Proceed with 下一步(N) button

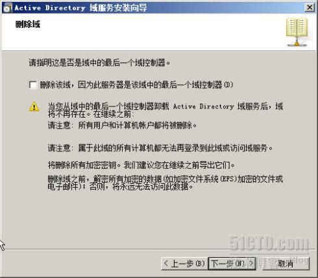(232, 263)
